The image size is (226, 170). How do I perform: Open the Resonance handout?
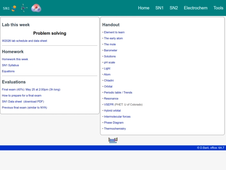[x=111, y=99]
